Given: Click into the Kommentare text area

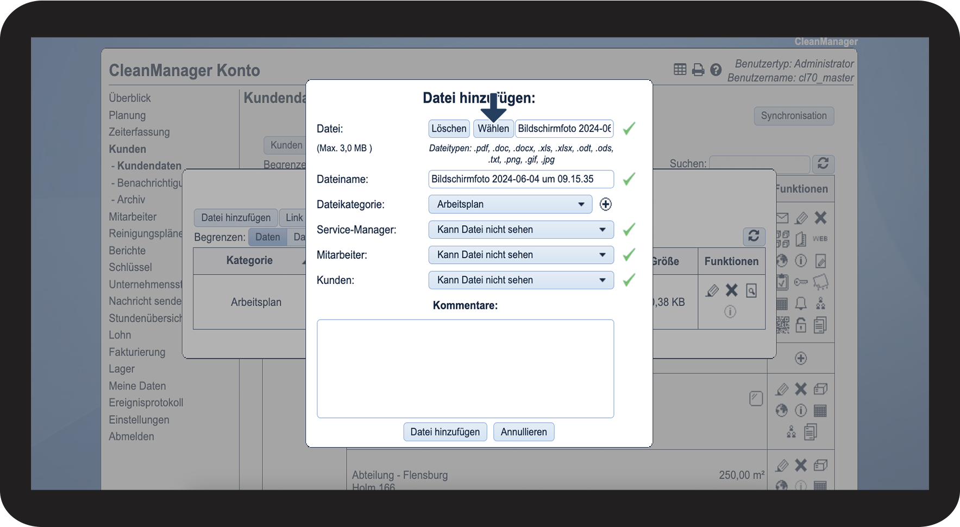Looking at the screenshot, I should click(465, 369).
